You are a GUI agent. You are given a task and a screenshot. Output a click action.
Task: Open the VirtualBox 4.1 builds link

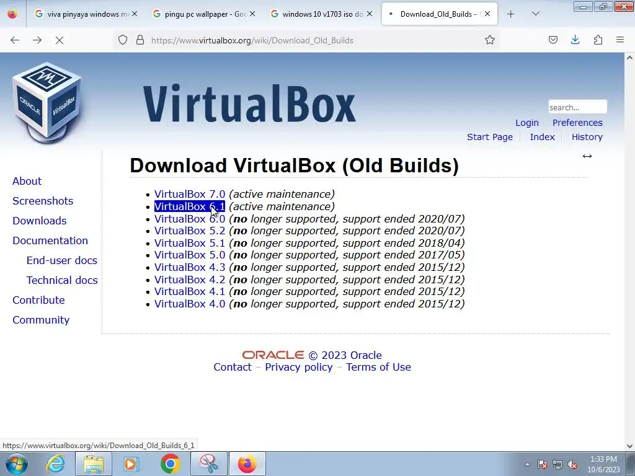tap(190, 291)
